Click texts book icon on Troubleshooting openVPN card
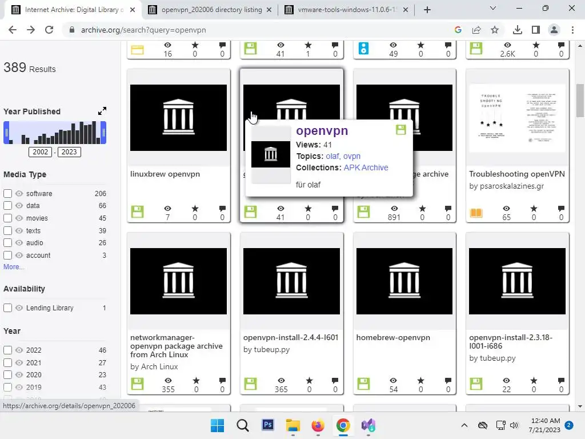The height and width of the screenshot is (439, 585). click(476, 213)
